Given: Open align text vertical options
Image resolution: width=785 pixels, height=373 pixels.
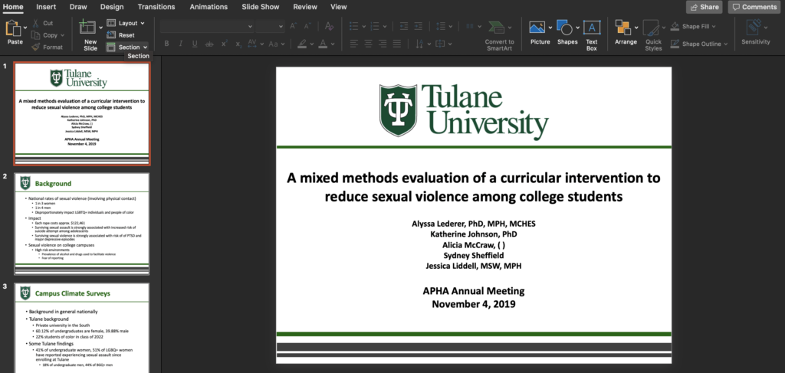Looking at the screenshot, I should point(444,44).
